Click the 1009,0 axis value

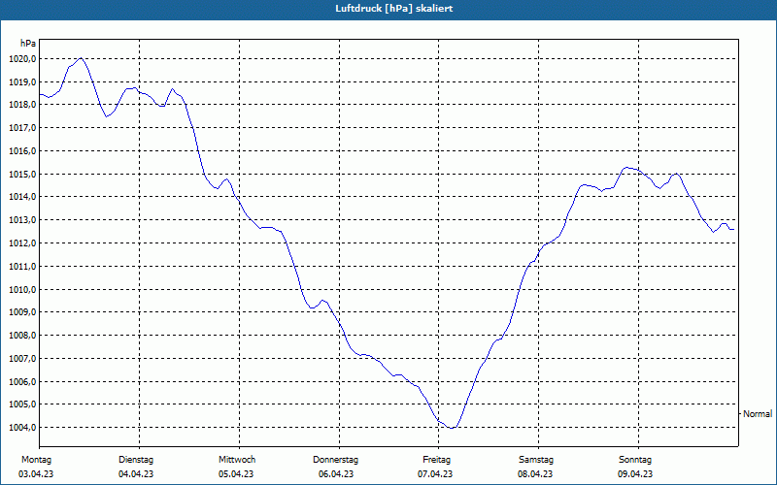[22, 312]
